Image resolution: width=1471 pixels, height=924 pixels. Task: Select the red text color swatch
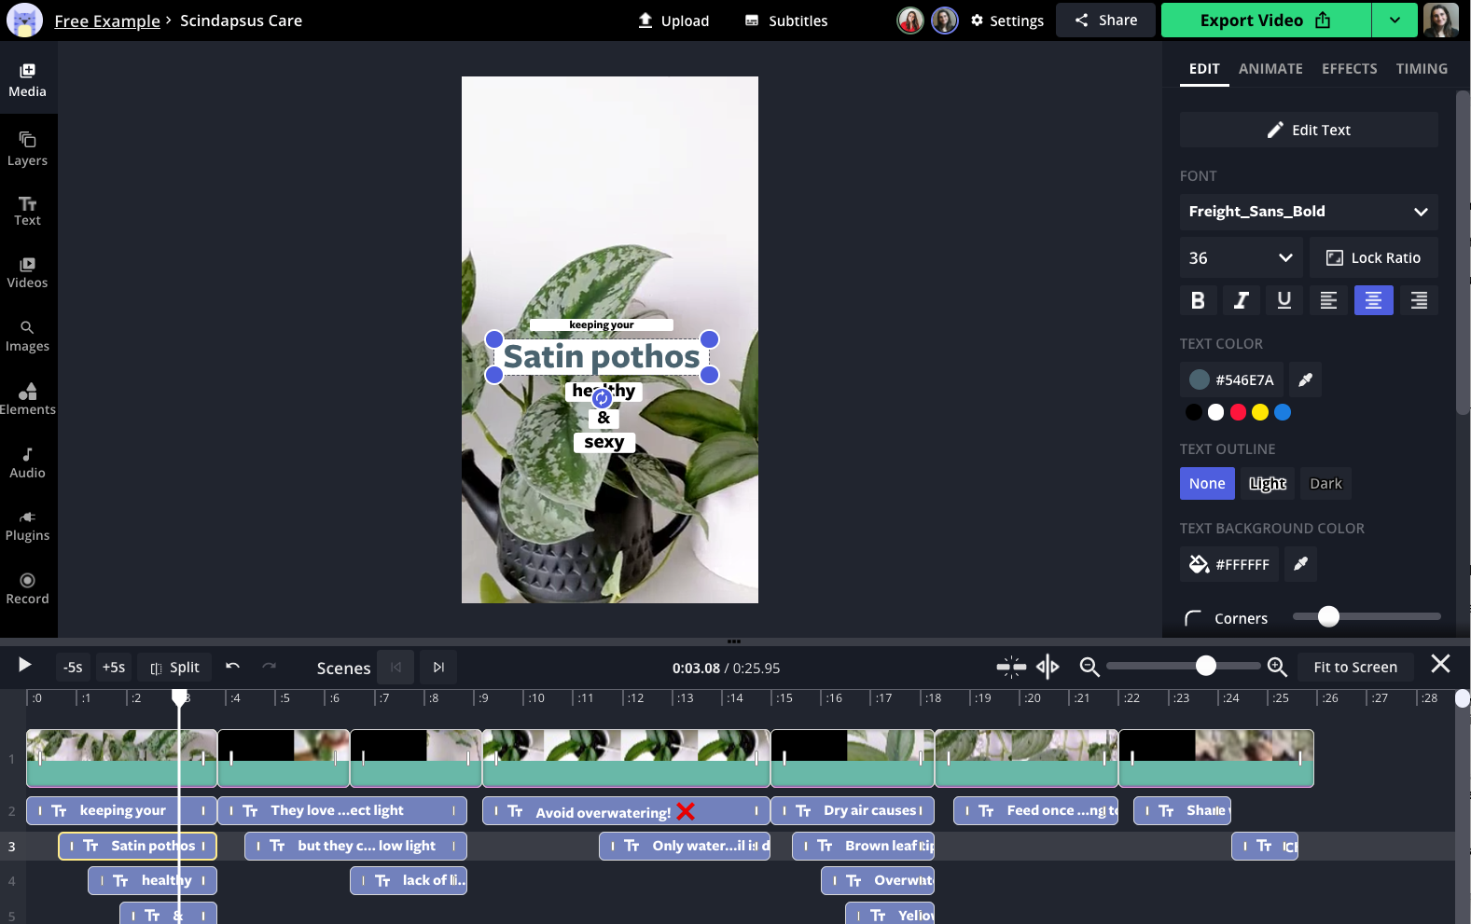pos(1238,412)
